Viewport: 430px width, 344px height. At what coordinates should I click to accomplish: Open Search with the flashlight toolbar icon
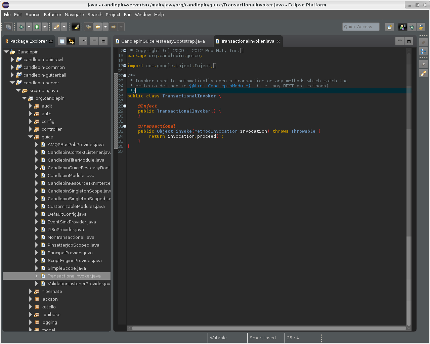(56, 27)
